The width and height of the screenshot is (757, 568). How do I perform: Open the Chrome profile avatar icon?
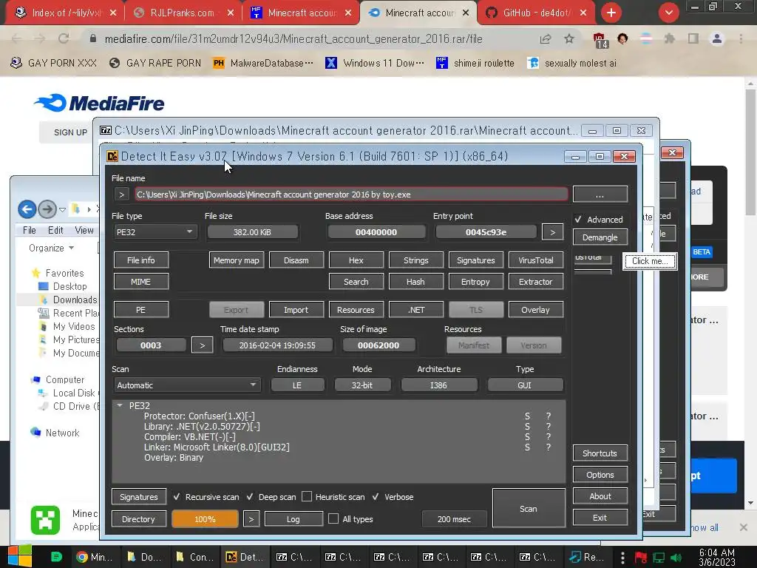[717, 38]
